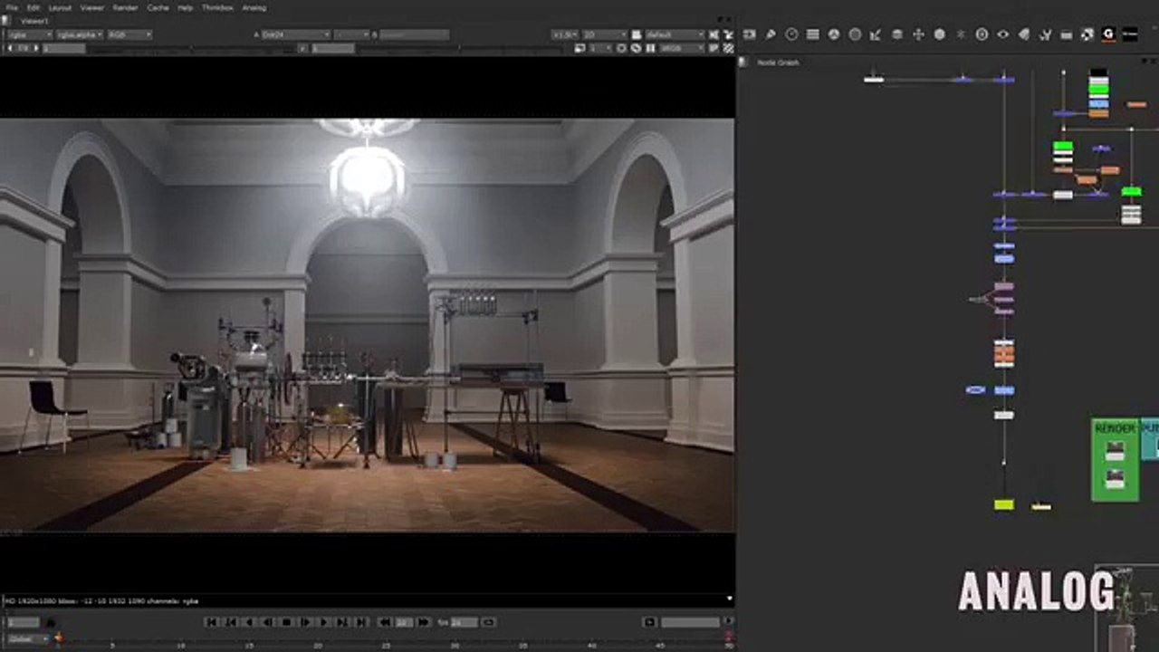Open the File menu
This screenshot has width=1159, height=652.
tap(12, 7)
